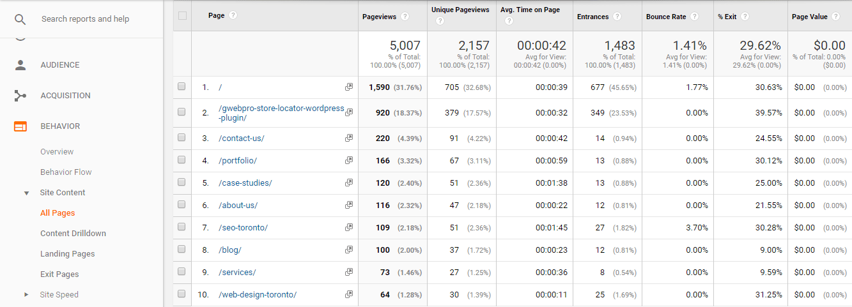This screenshot has height=307, width=852.
Task: Click the /web-design-toronto/ page link
Action: pos(258,294)
